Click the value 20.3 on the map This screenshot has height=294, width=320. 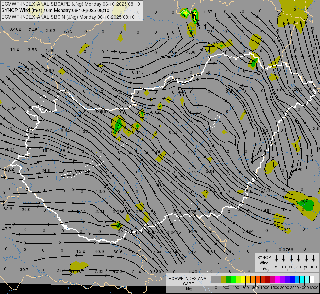(298, 90)
